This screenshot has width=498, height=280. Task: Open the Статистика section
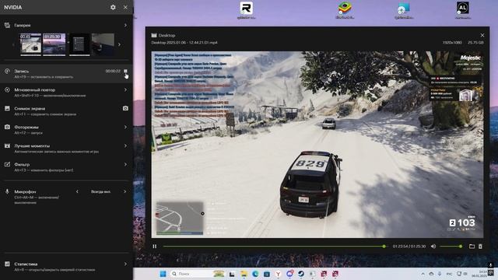[x=66, y=266]
